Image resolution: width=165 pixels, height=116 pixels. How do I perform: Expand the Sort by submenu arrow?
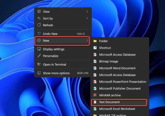point(87,18)
